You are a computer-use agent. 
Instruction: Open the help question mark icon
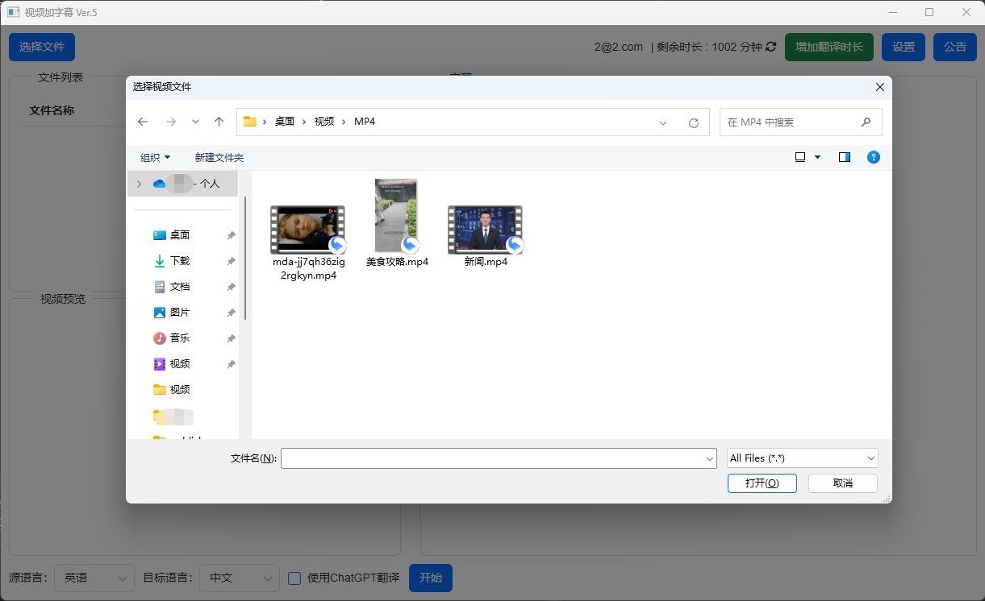pos(874,157)
